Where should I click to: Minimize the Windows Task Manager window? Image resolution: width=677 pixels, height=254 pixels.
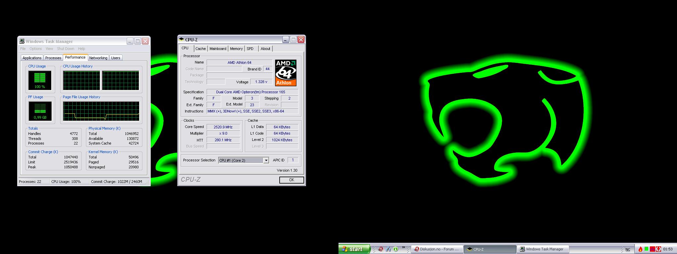point(130,41)
